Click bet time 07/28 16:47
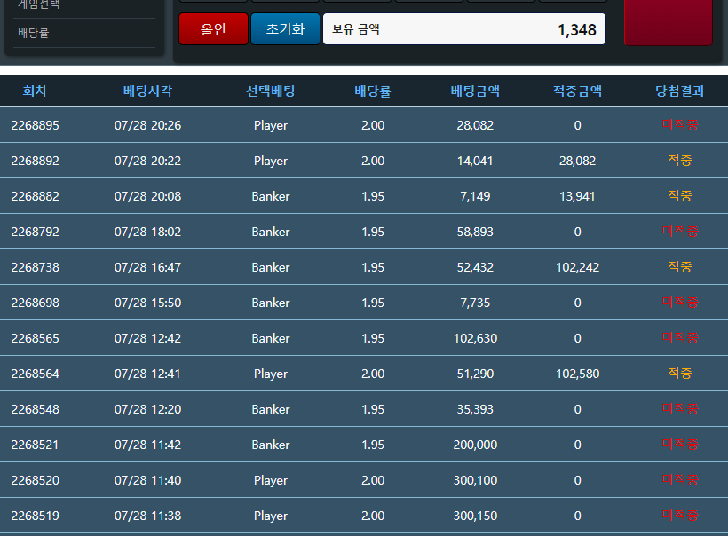The height and width of the screenshot is (536, 728). pyautogui.click(x=147, y=267)
